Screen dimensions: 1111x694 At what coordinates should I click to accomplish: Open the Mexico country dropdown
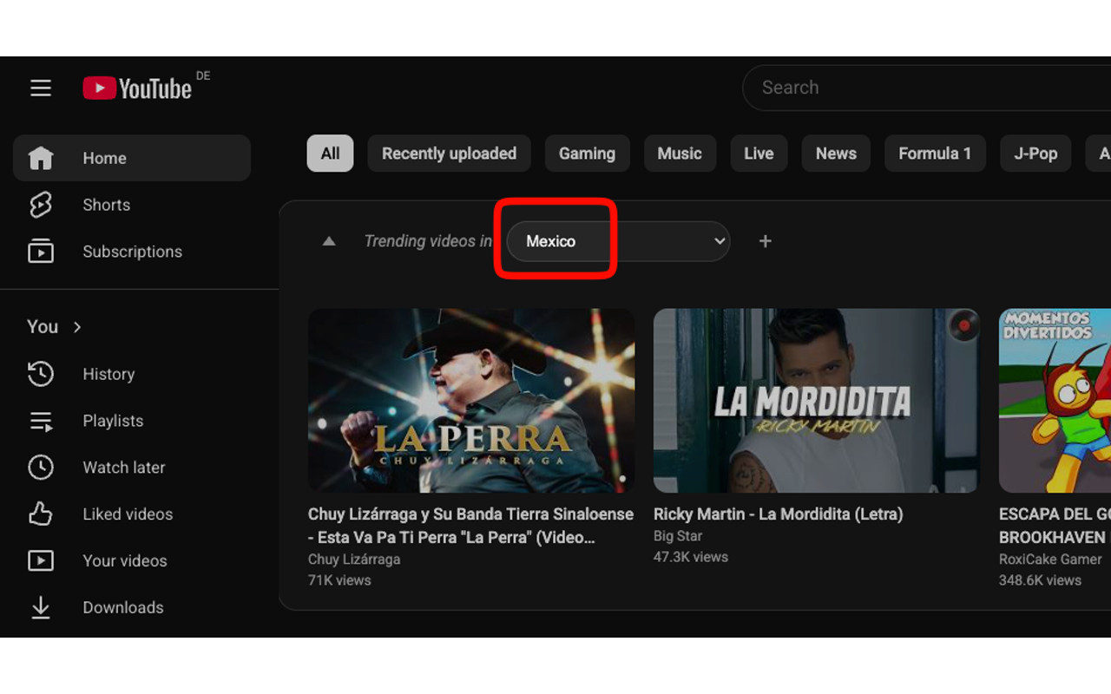[618, 241]
